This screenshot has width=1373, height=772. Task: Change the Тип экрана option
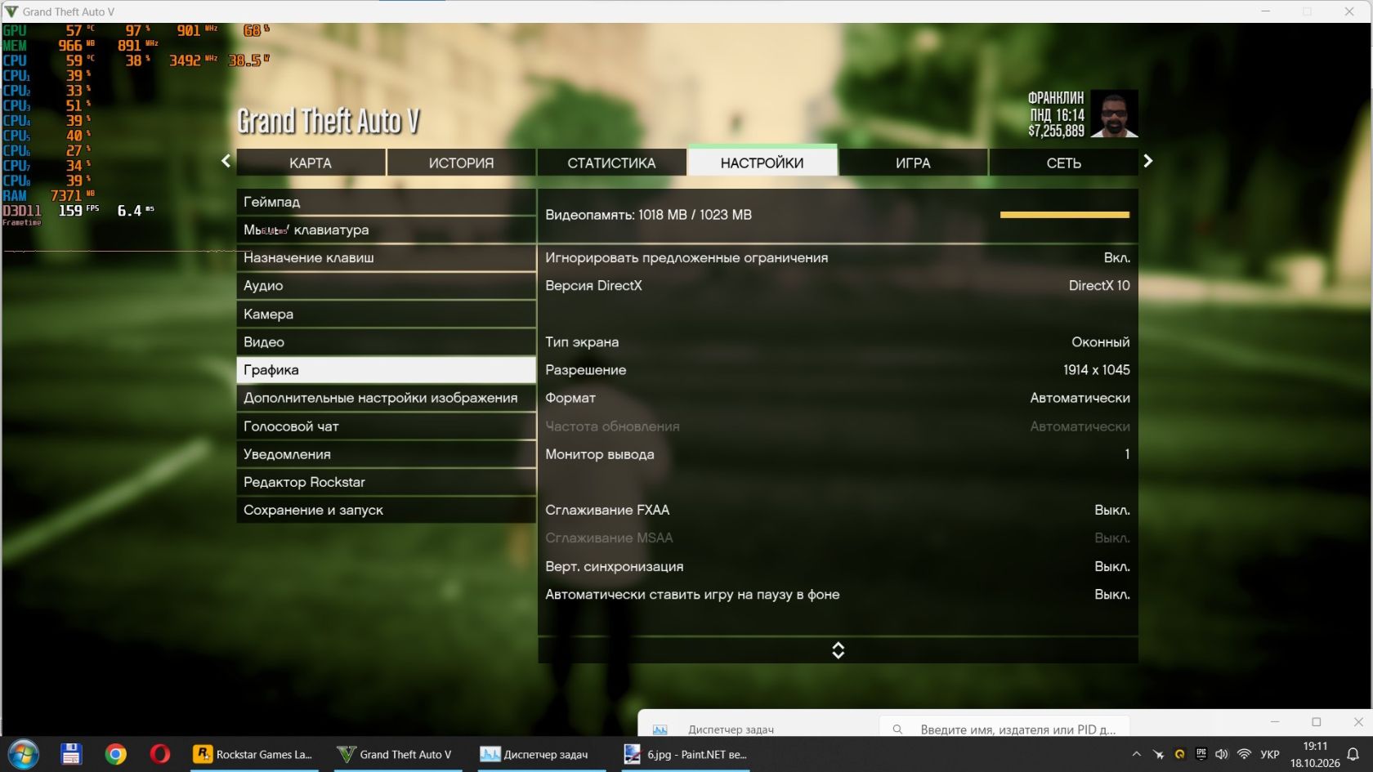tap(838, 341)
